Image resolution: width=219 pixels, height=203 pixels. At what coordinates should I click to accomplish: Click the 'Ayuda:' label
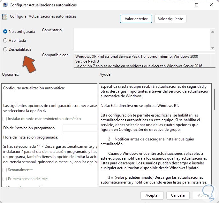105,74
